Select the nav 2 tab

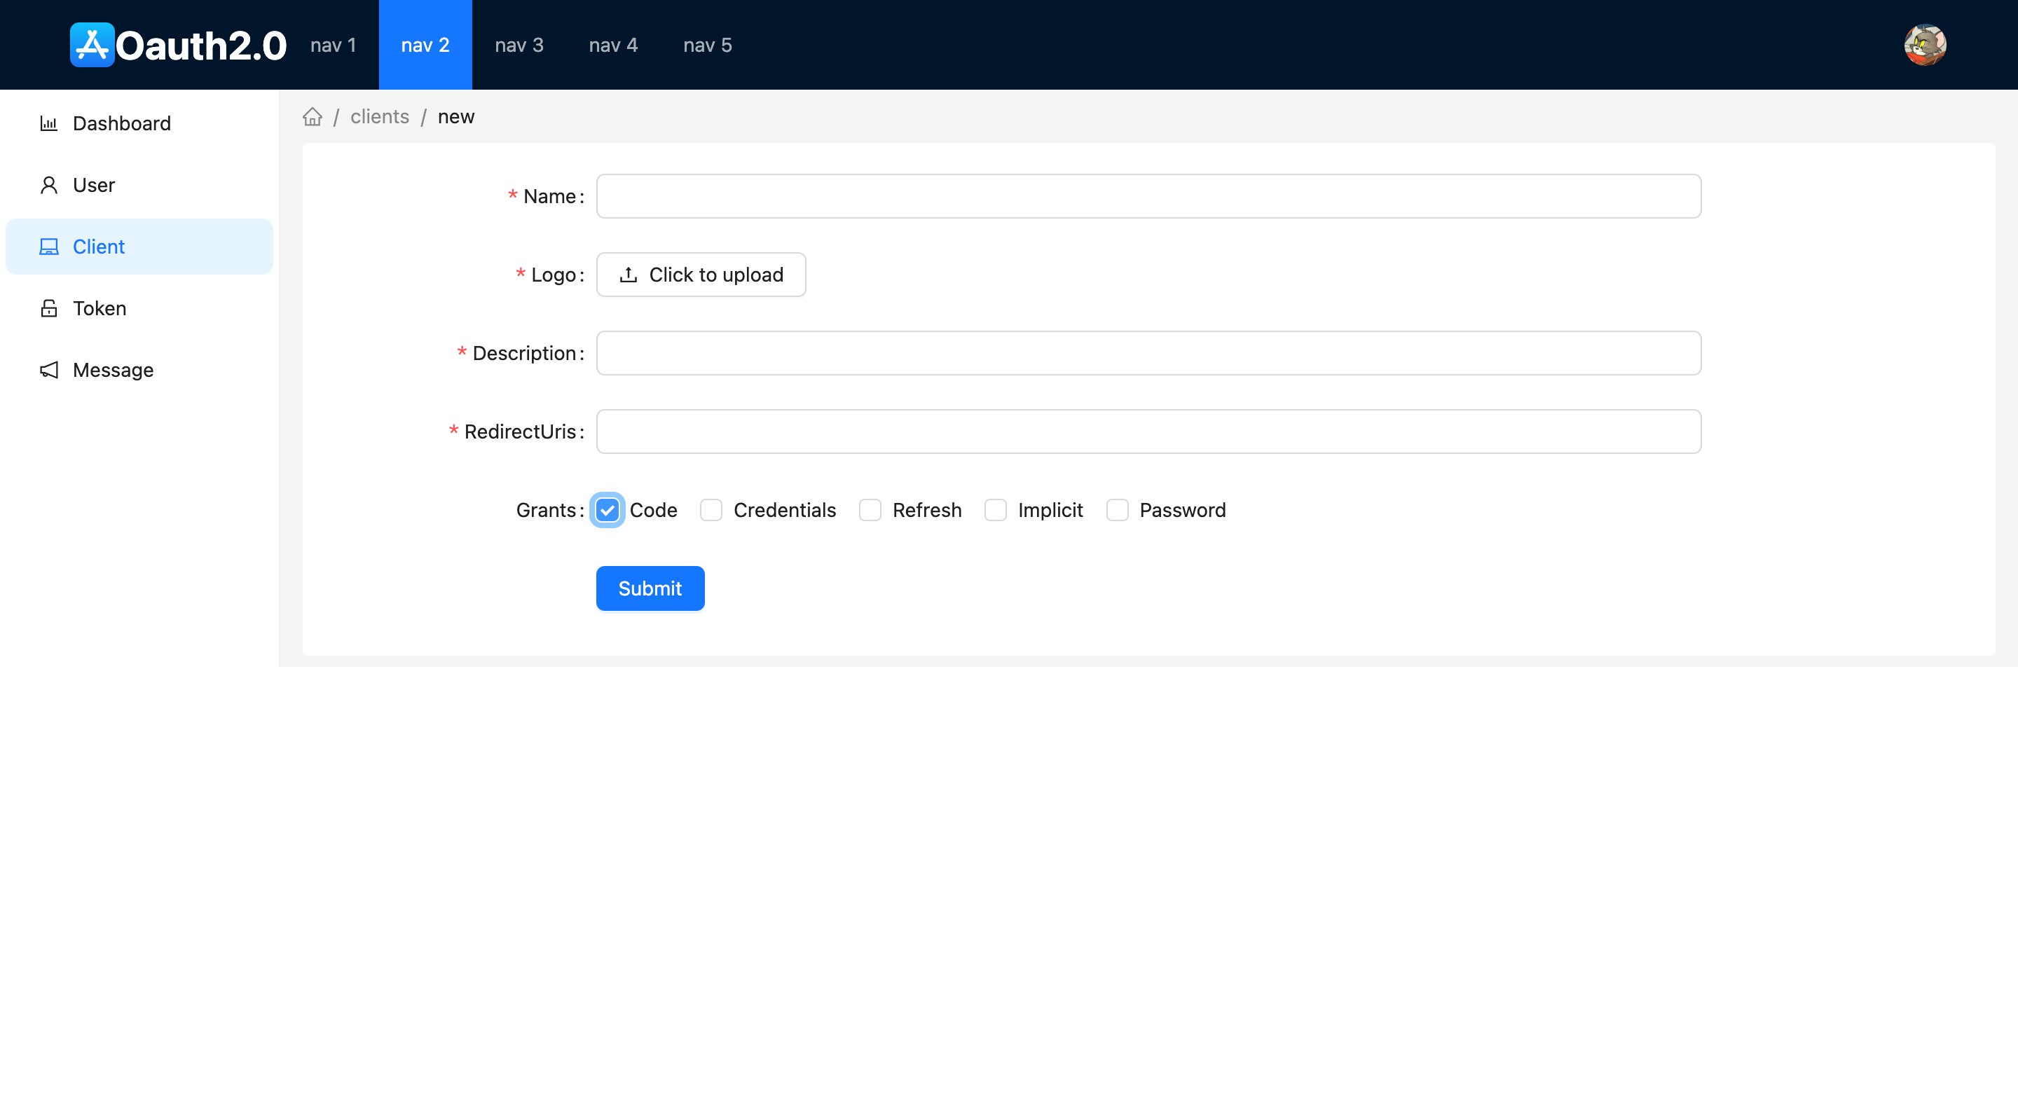(x=425, y=45)
